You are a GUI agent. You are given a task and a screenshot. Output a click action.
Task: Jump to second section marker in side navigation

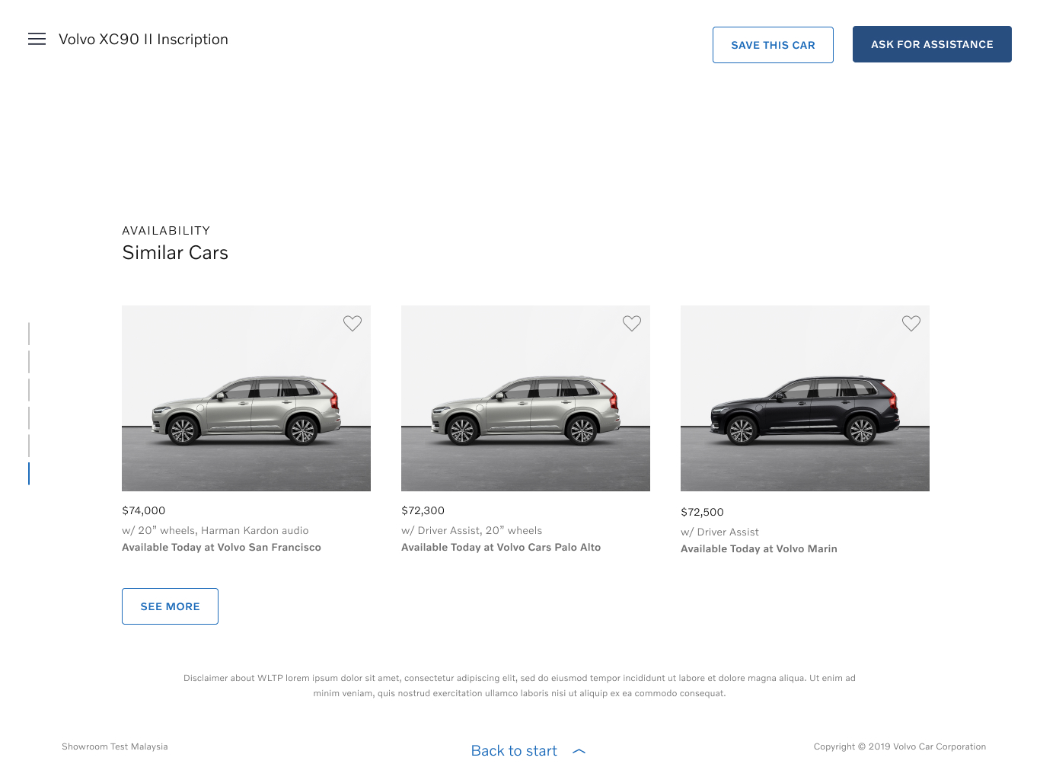point(29,362)
